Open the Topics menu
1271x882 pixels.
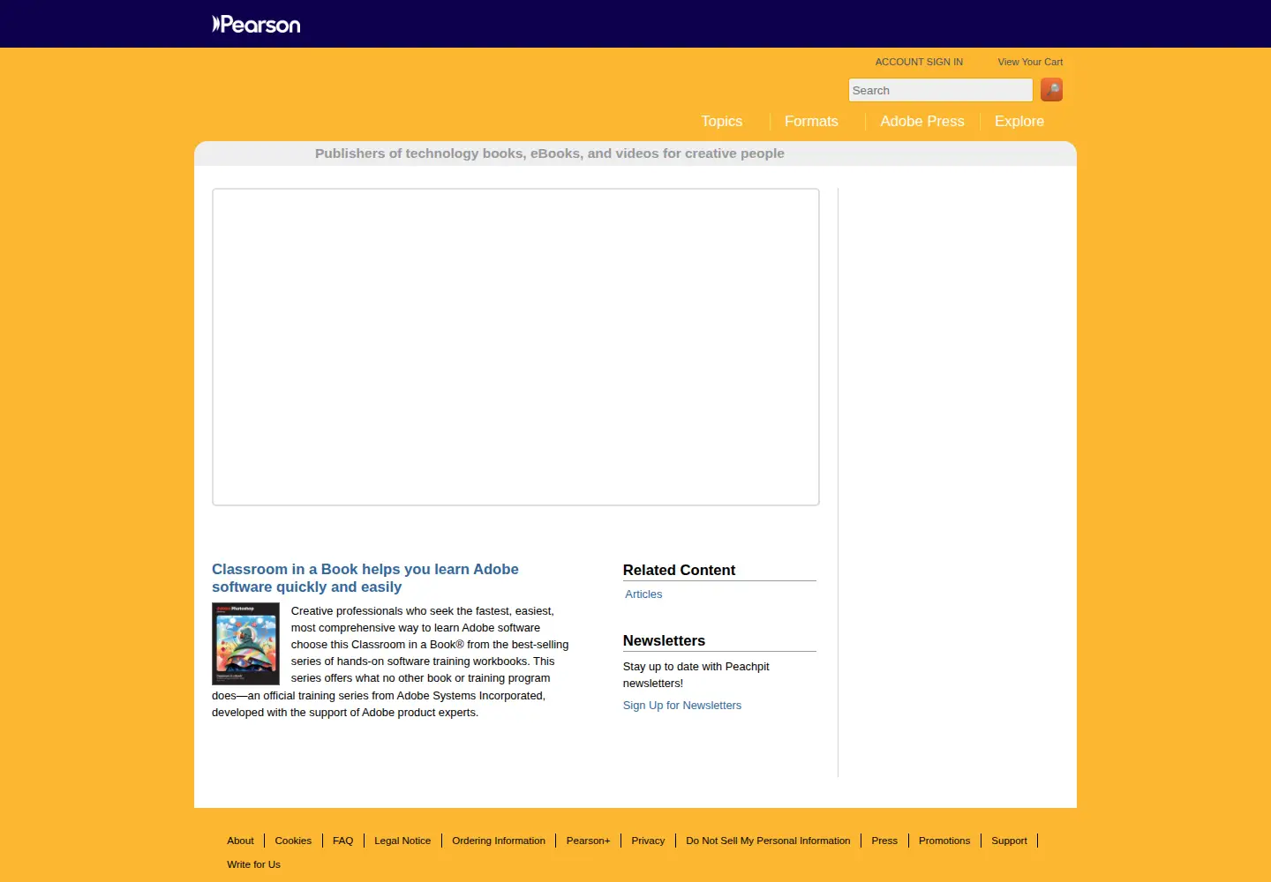[x=722, y=122]
